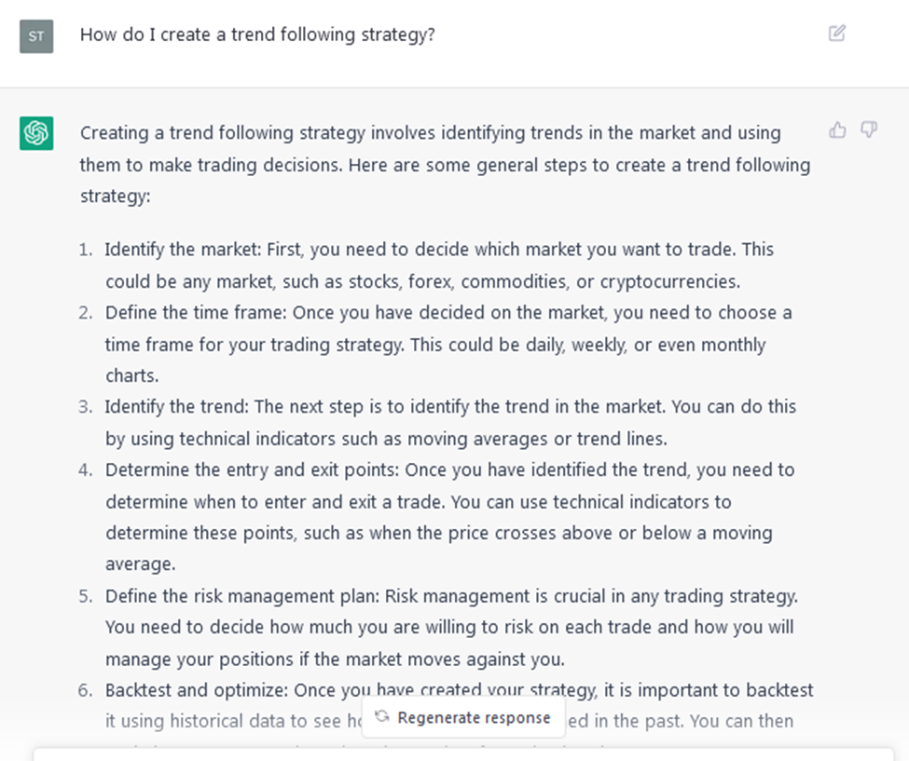Click the Regenerate response button
The image size is (909, 761).
tap(463, 717)
